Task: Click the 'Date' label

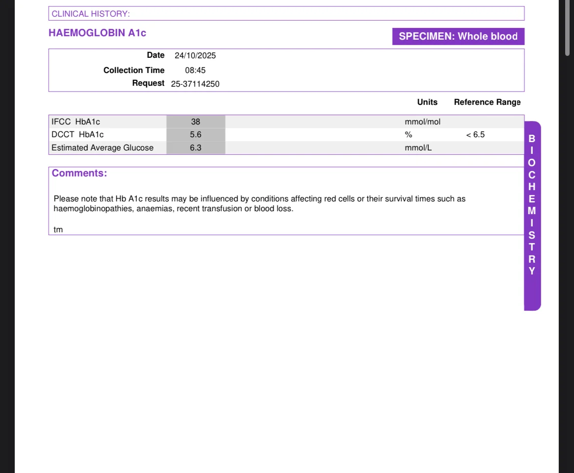Action: (156, 55)
